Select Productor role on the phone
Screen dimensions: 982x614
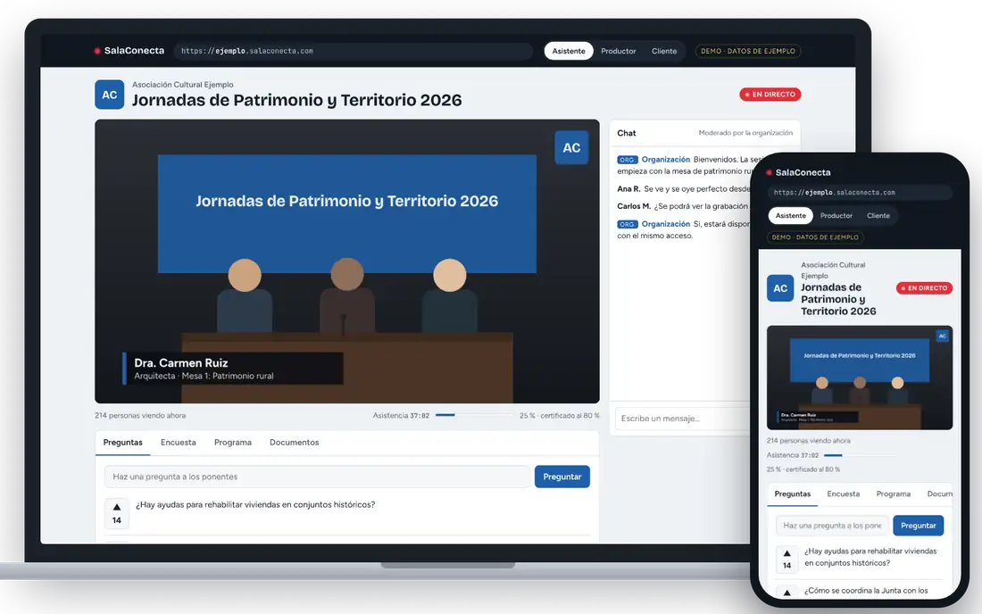836,215
